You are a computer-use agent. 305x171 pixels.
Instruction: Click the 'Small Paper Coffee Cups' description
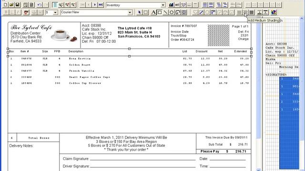(x=90, y=77)
